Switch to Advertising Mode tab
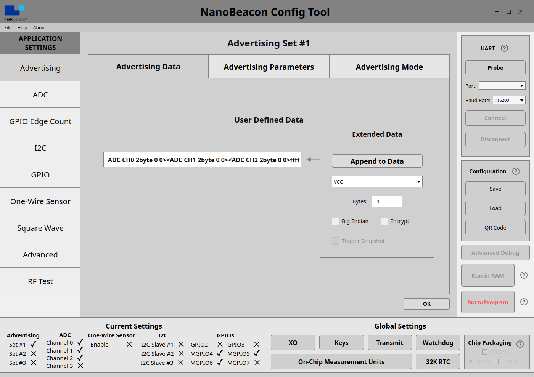Viewport: 534px width, 377px height. click(389, 67)
